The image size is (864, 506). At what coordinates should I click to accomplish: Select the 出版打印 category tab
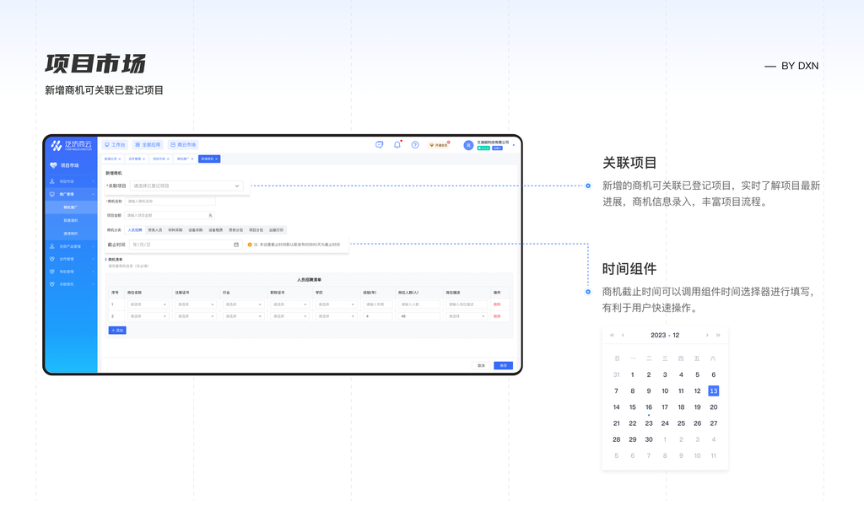(x=276, y=230)
